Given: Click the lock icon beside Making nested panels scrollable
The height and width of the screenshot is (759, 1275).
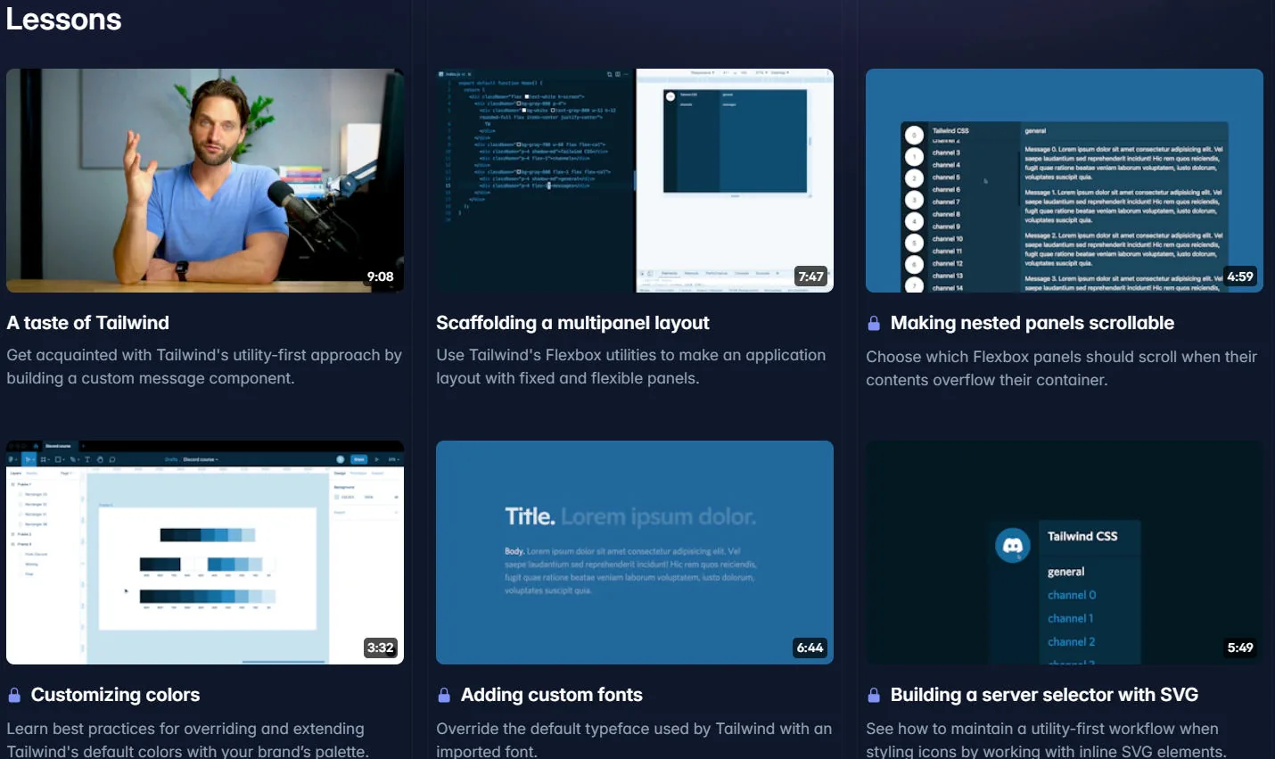Looking at the screenshot, I should [x=874, y=323].
